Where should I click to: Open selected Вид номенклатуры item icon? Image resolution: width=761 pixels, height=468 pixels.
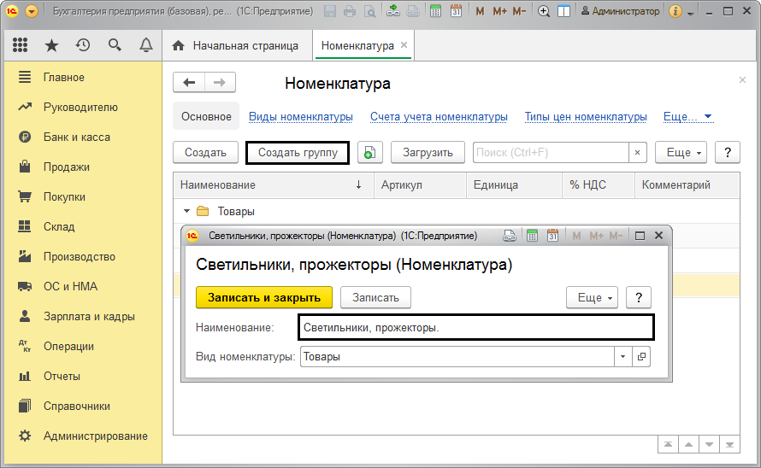[641, 356]
